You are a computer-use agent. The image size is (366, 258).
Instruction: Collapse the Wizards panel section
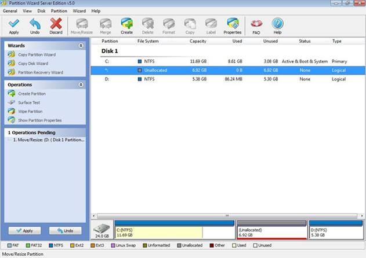point(81,45)
